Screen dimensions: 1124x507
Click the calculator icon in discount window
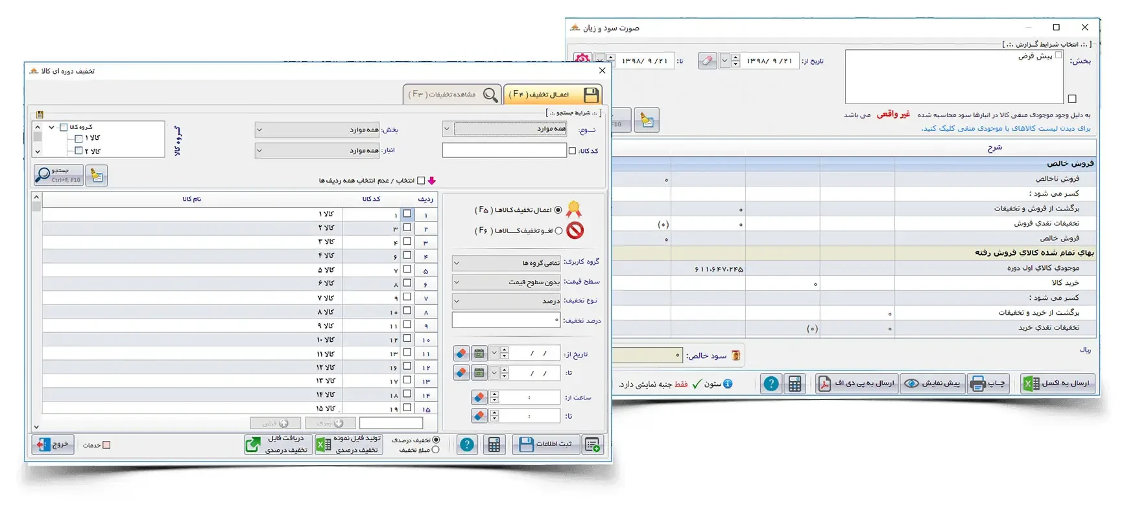[494, 445]
